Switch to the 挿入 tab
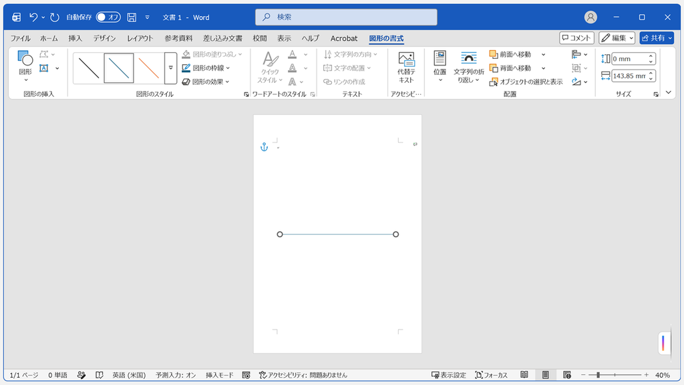Viewport: 684px width, 385px height. (75, 38)
